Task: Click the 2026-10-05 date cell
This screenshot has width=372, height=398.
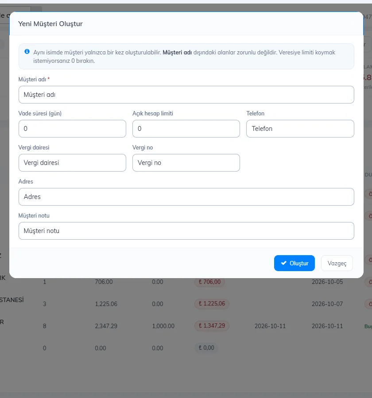Action: [x=327, y=282]
